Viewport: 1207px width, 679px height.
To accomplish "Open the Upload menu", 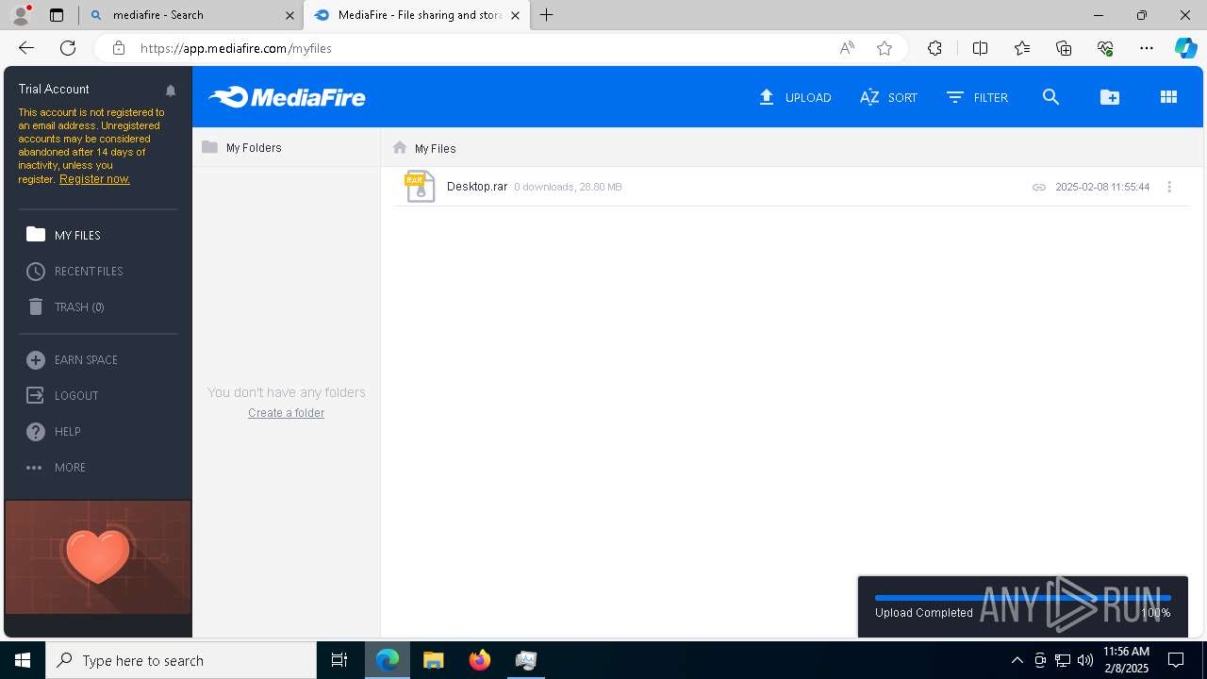I will 795,97.
